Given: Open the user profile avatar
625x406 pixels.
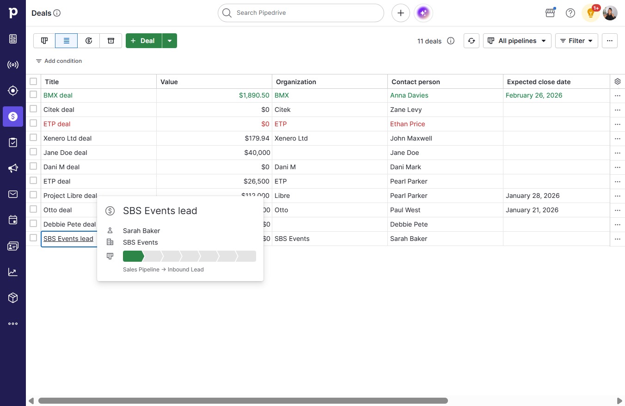Looking at the screenshot, I should click(610, 13).
